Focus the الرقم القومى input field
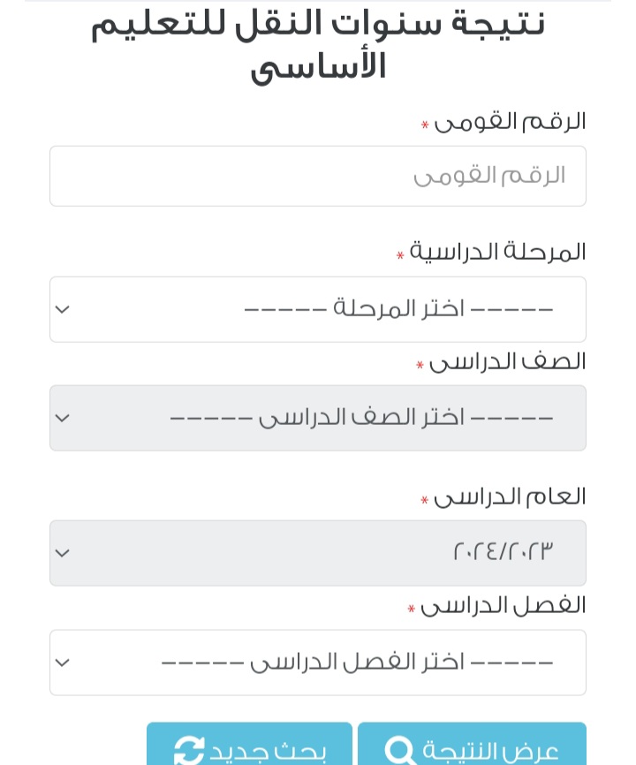This screenshot has height=765, width=636. point(318,176)
